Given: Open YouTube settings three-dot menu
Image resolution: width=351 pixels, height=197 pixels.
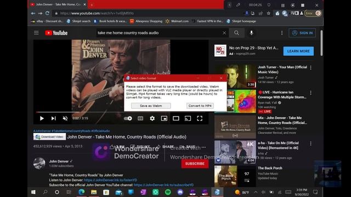Looking at the screenshot, I should tap(282, 33).
